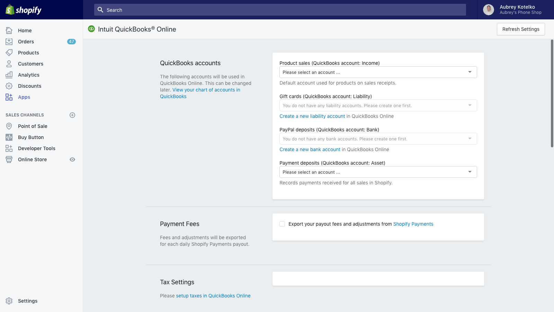This screenshot has height=312, width=554.
Task: Click into the Search field
Action: pos(280,10)
